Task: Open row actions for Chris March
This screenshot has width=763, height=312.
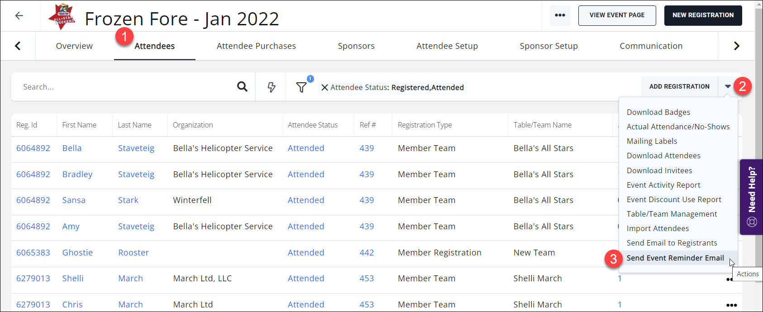Action: (731, 305)
